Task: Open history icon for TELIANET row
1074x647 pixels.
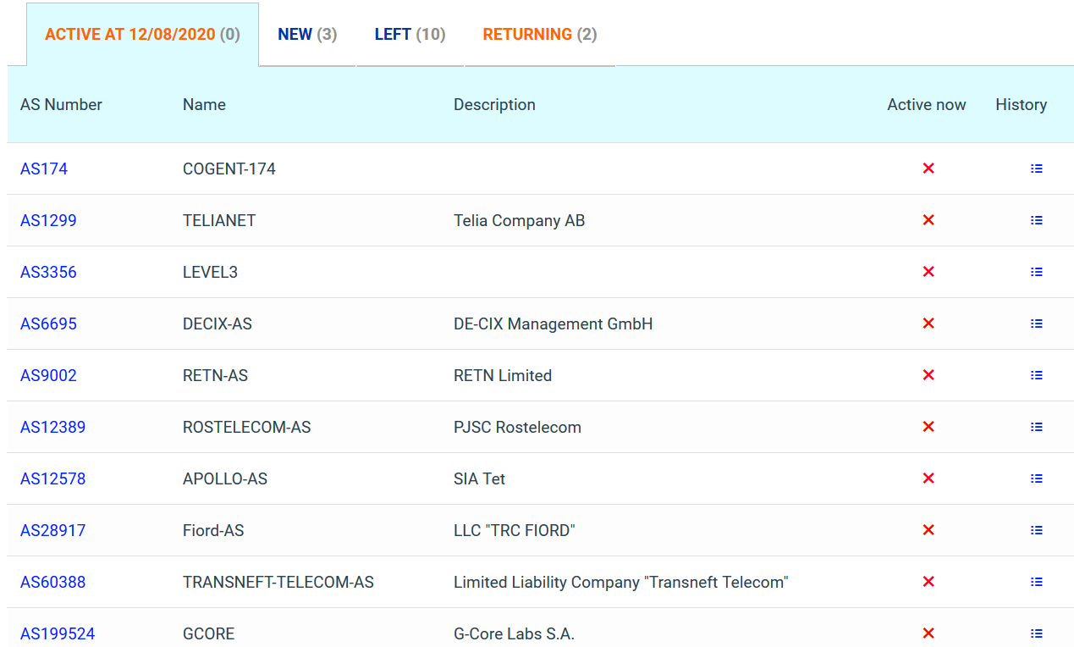Action: tap(1036, 220)
